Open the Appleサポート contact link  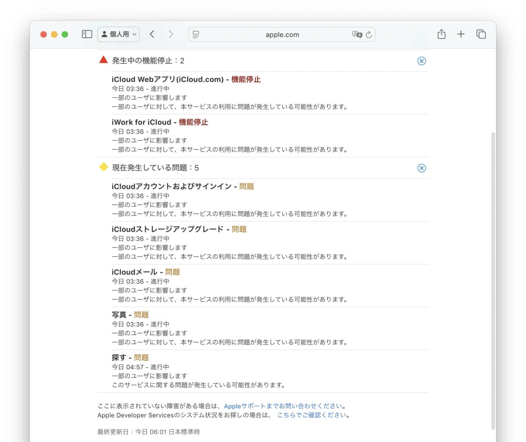[x=283, y=406]
